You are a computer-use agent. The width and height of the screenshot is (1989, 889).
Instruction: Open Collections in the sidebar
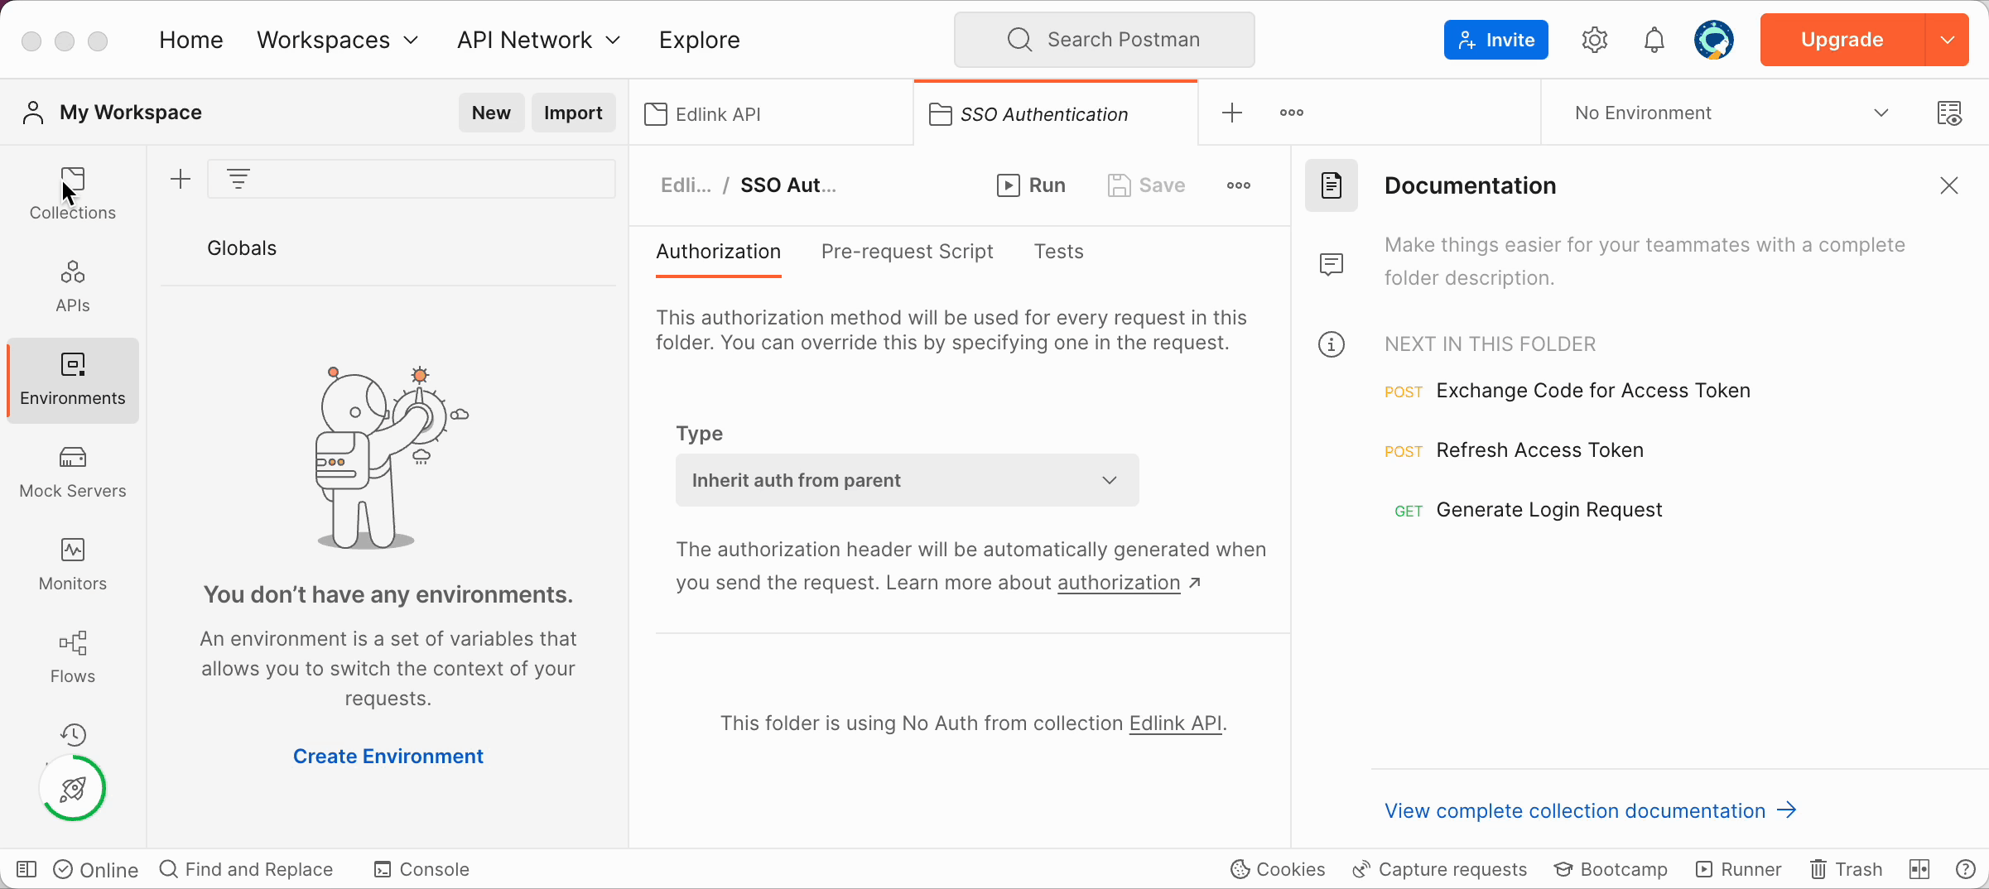pyautogui.click(x=73, y=195)
